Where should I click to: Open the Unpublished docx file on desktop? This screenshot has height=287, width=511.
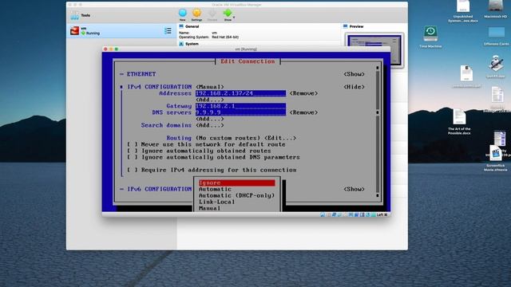coord(463,6)
